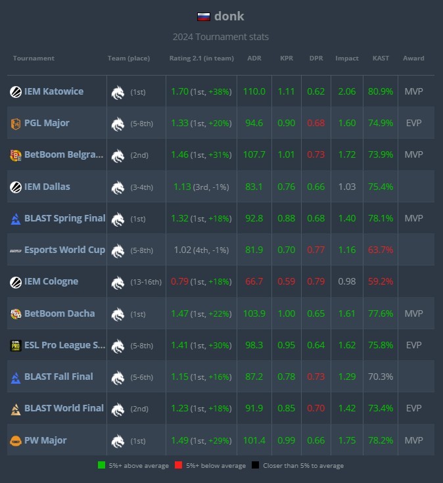Viewport: 443px width, 483px height.
Task: Click the red 5%+ below average swatch
Action: coord(178,465)
